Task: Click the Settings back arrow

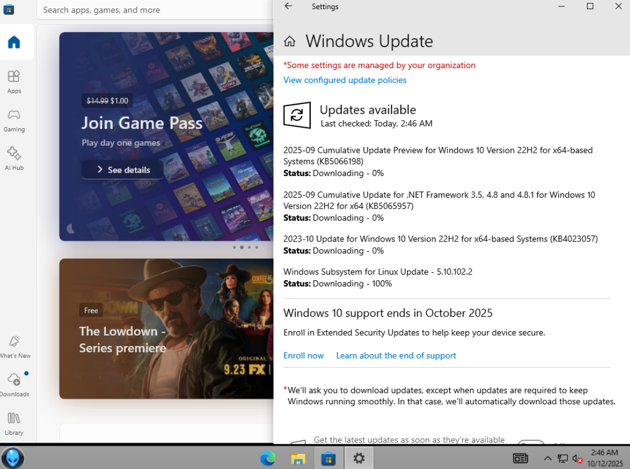Action: click(288, 6)
